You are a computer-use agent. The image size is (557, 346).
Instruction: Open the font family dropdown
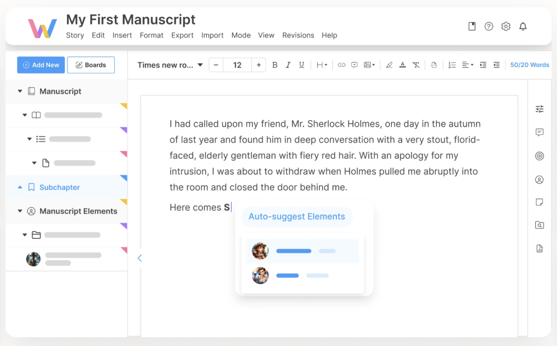click(170, 65)
